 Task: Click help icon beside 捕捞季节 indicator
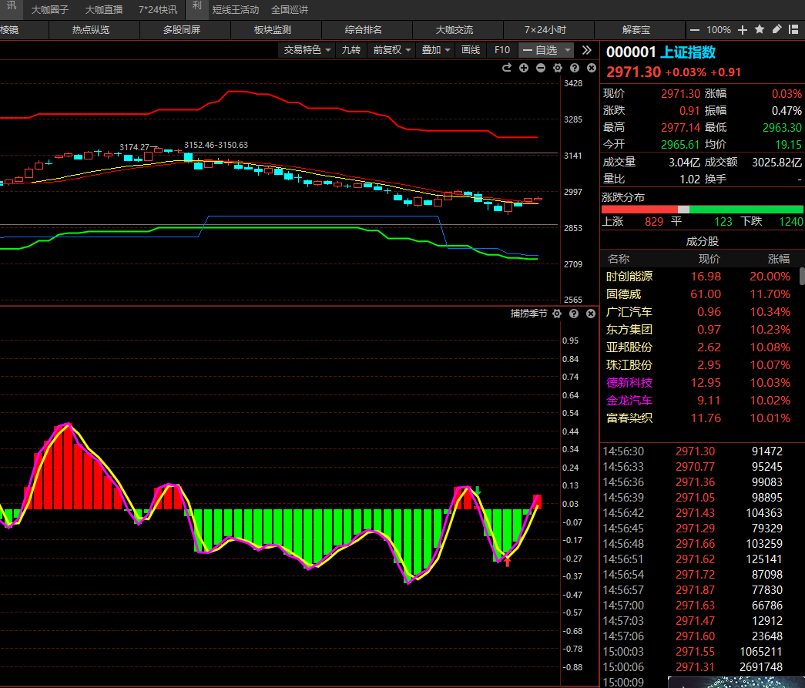tap(574, 314)
